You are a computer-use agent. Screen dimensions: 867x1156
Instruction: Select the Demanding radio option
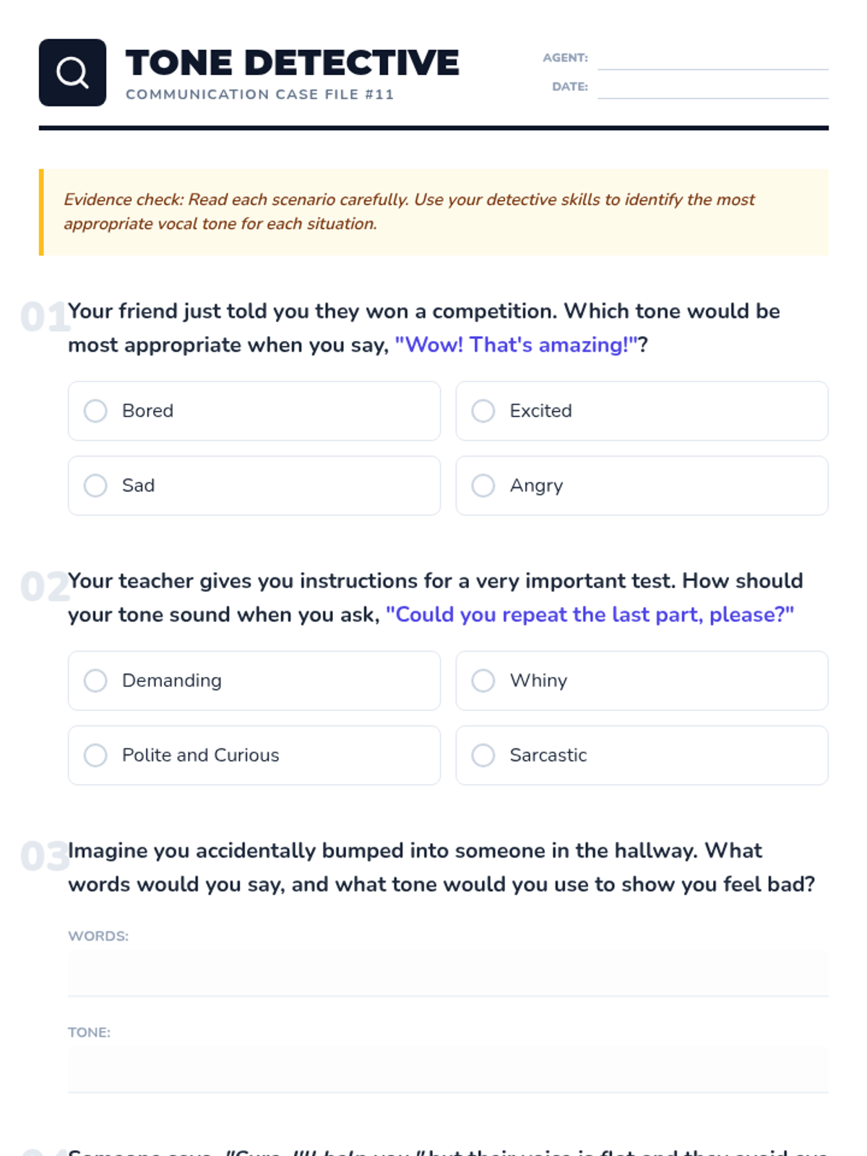coord(95,681)
